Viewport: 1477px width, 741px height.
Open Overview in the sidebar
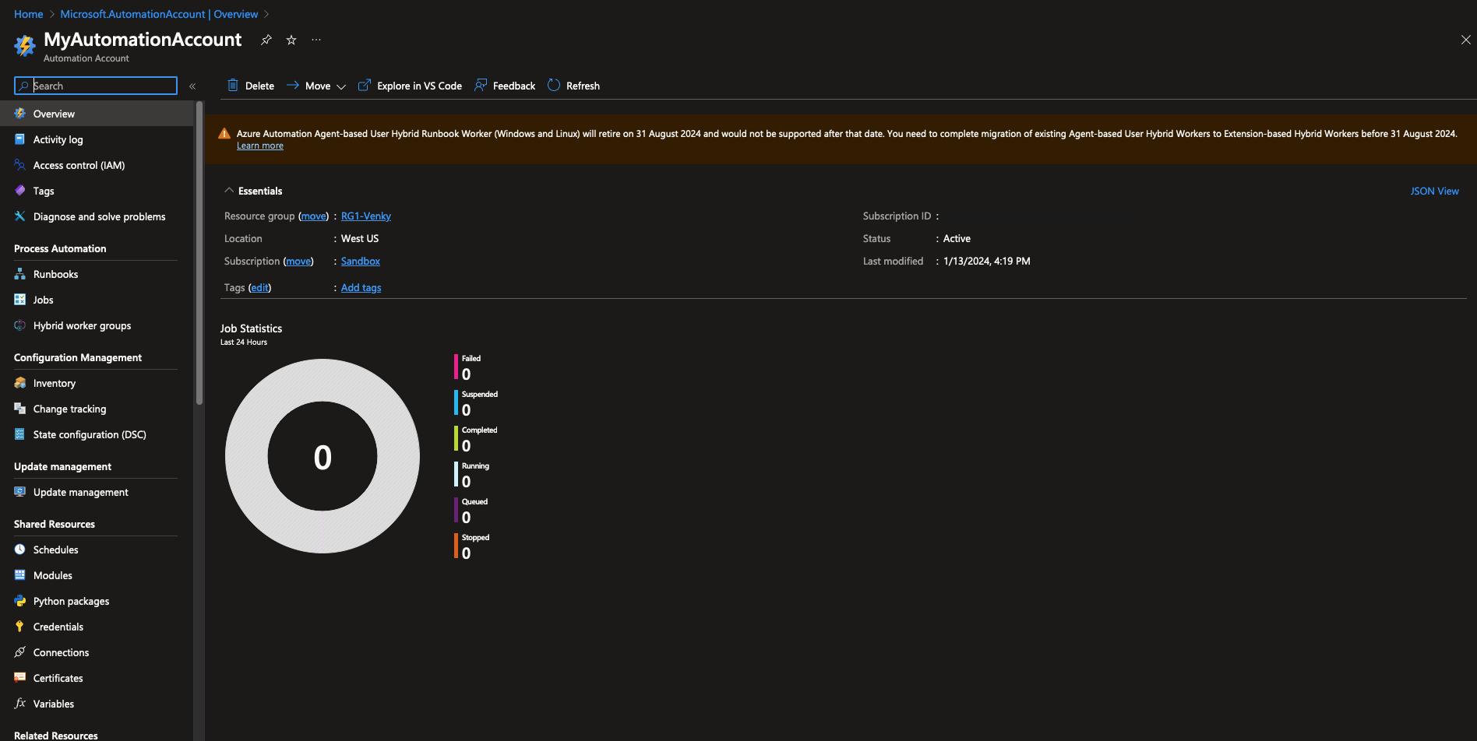click(97, 114)
